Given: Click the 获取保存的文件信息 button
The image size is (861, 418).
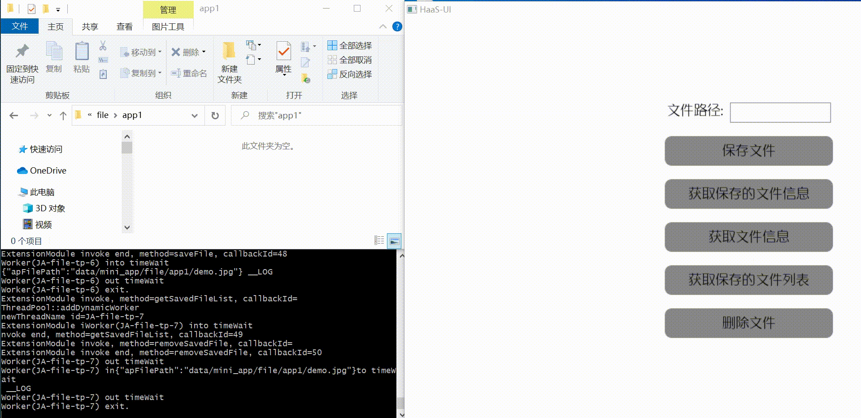Looking at the screenshot, I should tap(748, 194).
